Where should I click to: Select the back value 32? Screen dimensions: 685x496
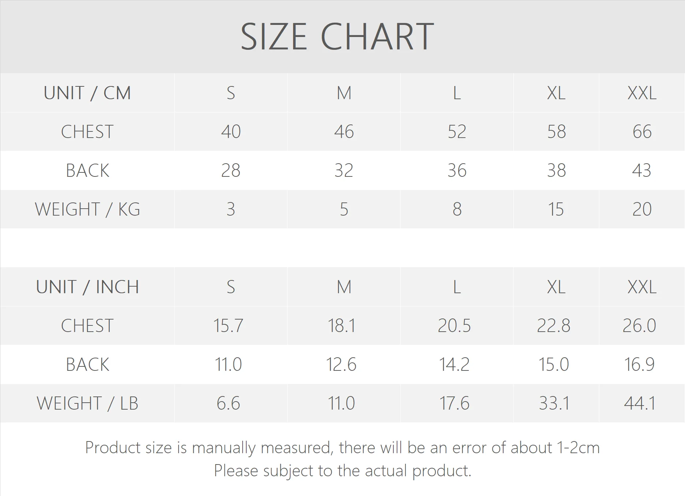point(344,171)
